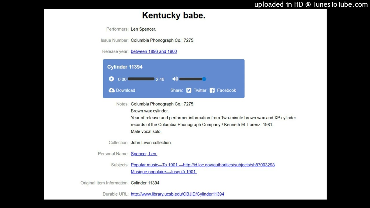Open the 'between 1896 and 1900' link

pos(154,51)
